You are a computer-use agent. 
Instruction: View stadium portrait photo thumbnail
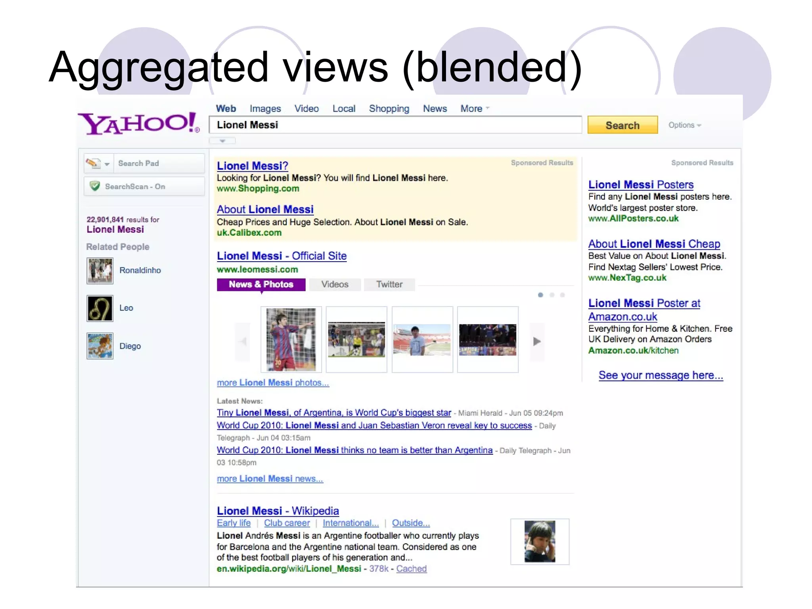pos(422,339)
